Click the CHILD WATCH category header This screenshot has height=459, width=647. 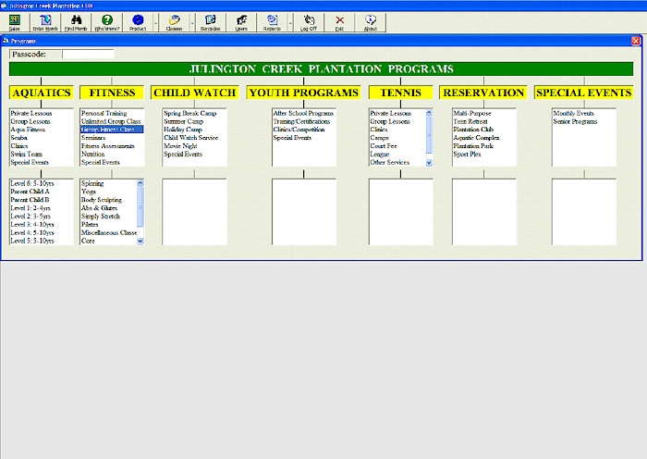click(195, 93)
